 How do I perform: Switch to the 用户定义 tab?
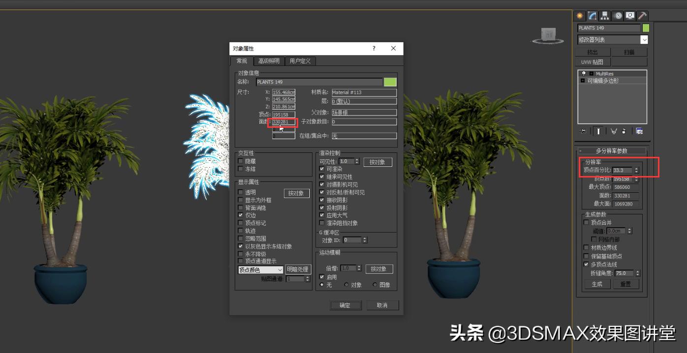300,61
